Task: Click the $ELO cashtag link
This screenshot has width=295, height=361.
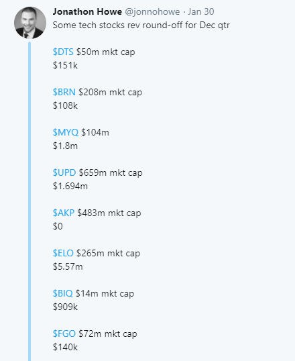Action: [x=63, y=253]
